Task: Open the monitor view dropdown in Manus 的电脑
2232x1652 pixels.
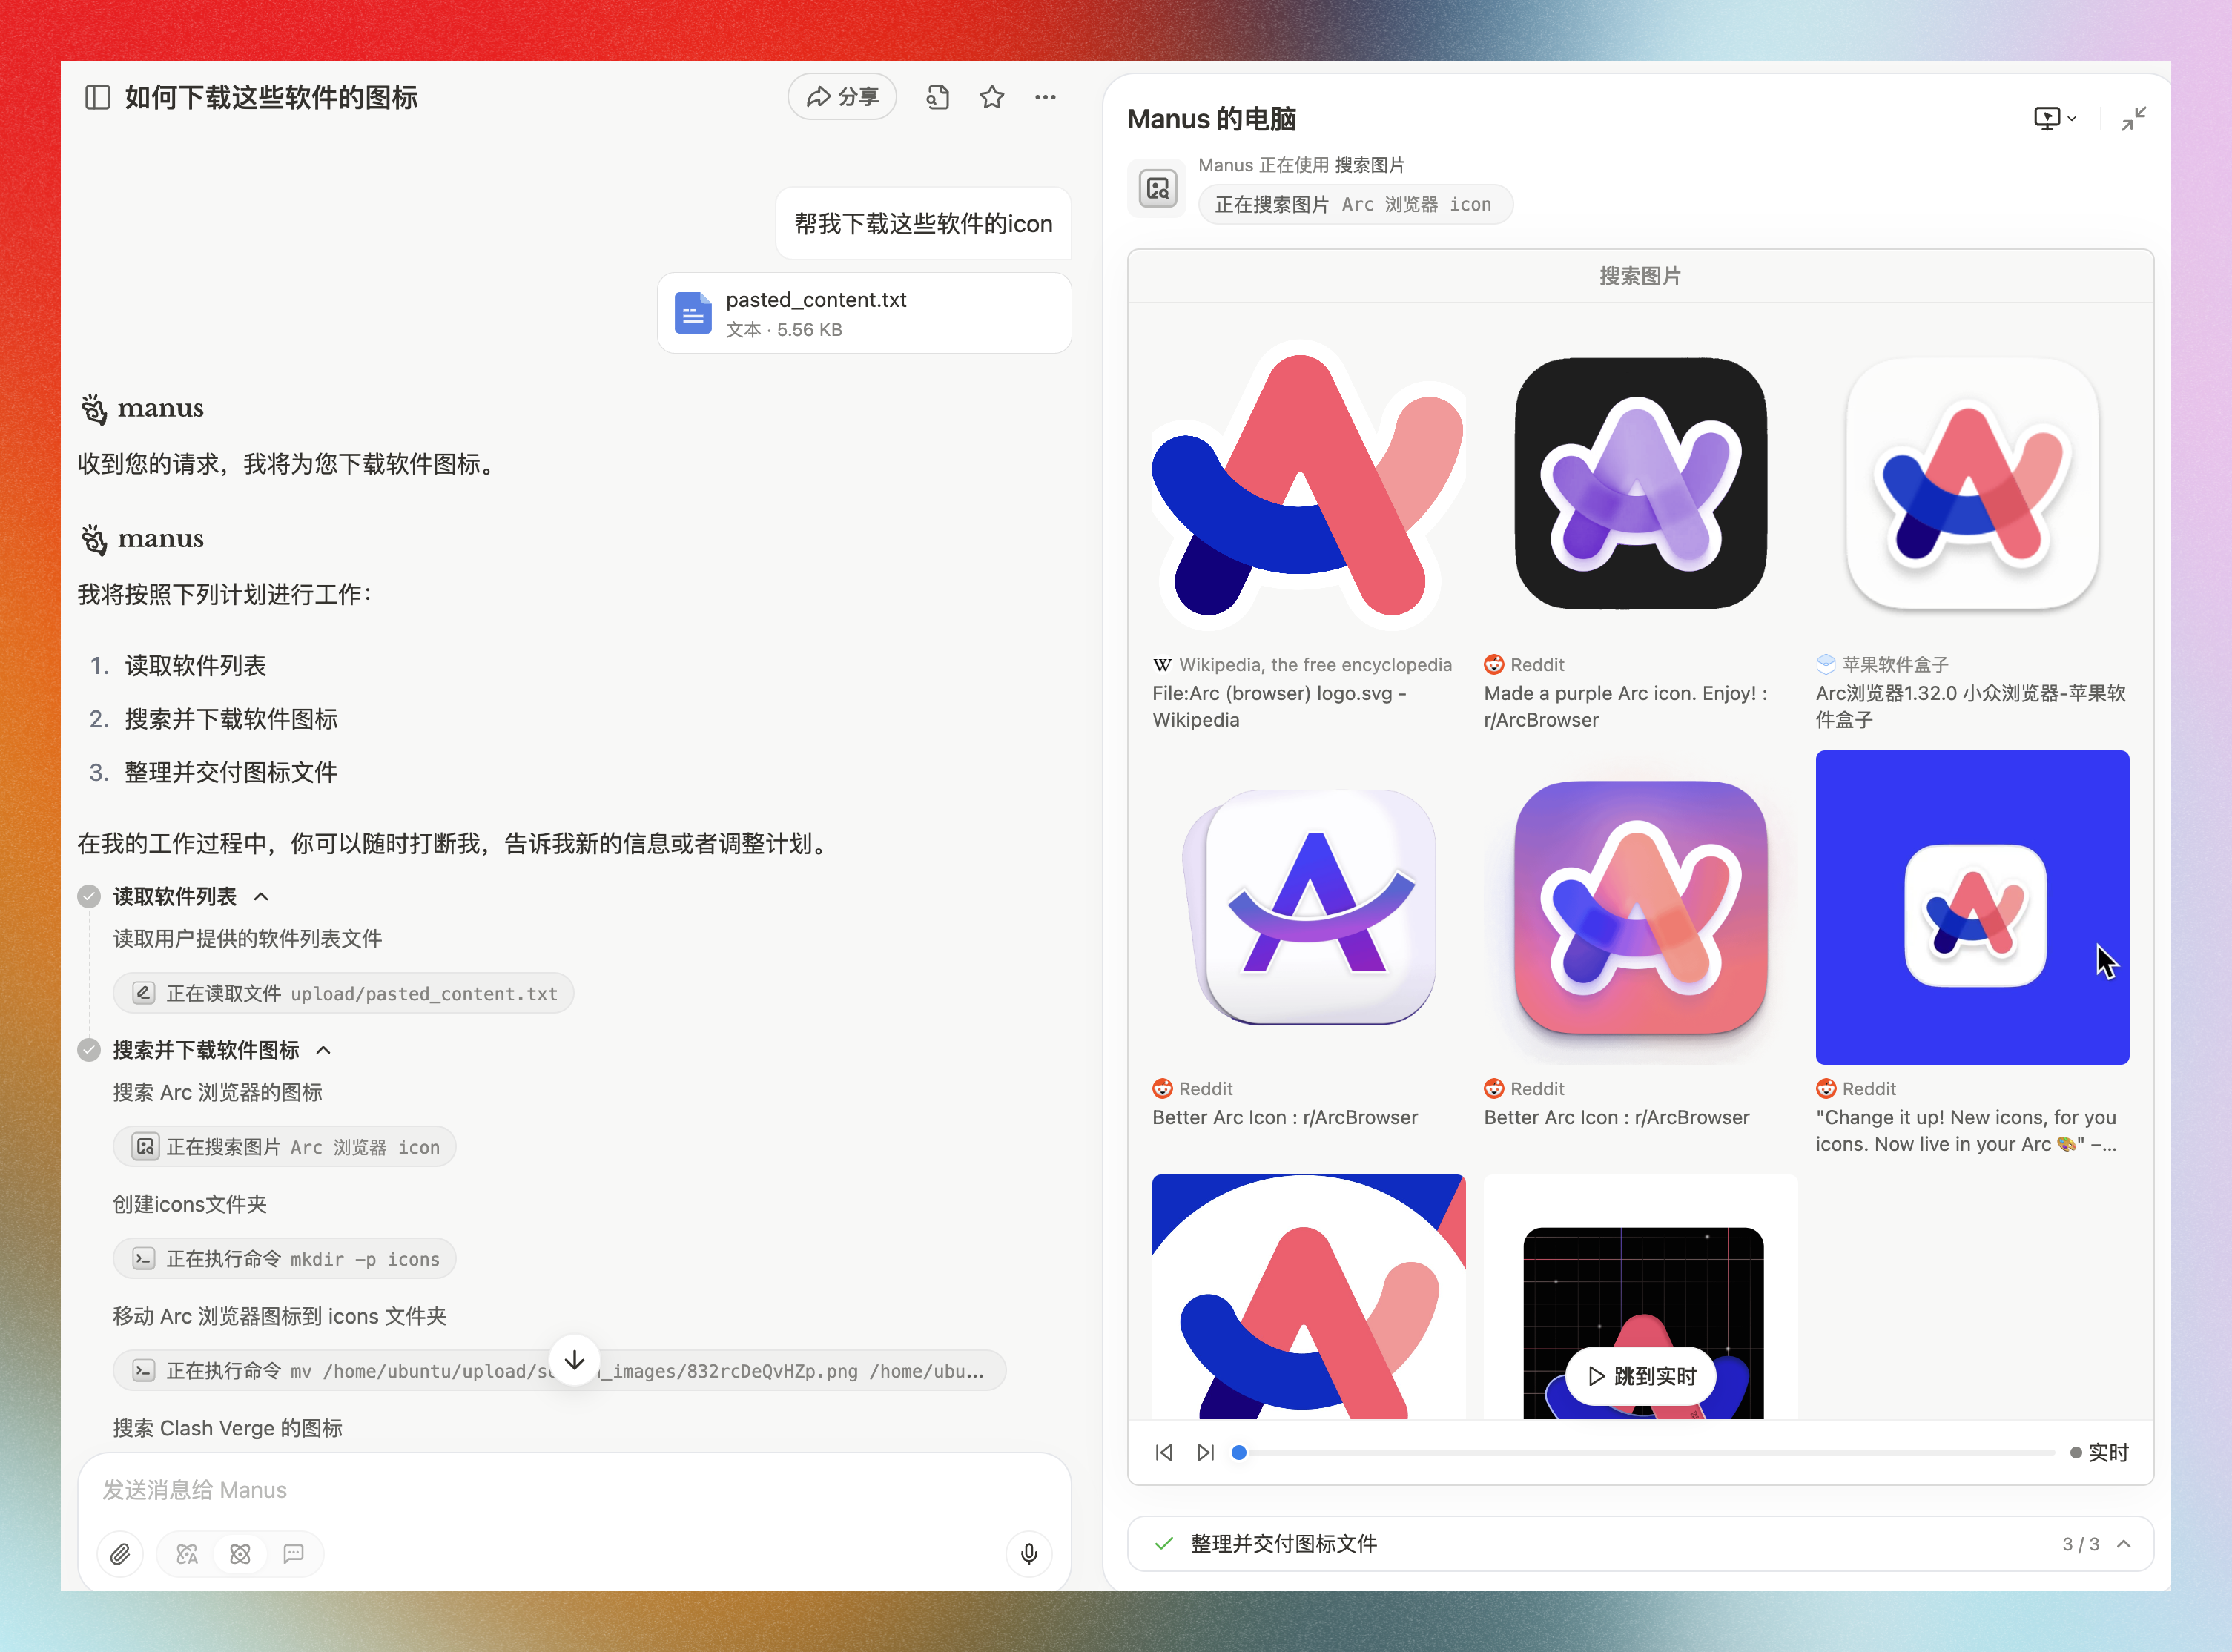Action: [x=2055, y=119]
